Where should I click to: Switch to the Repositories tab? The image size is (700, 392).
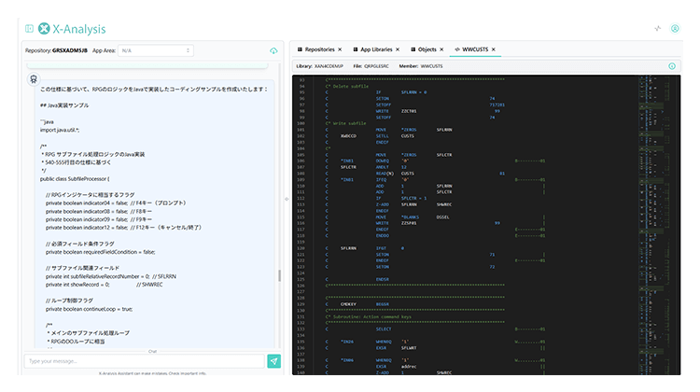click(318, 49)
